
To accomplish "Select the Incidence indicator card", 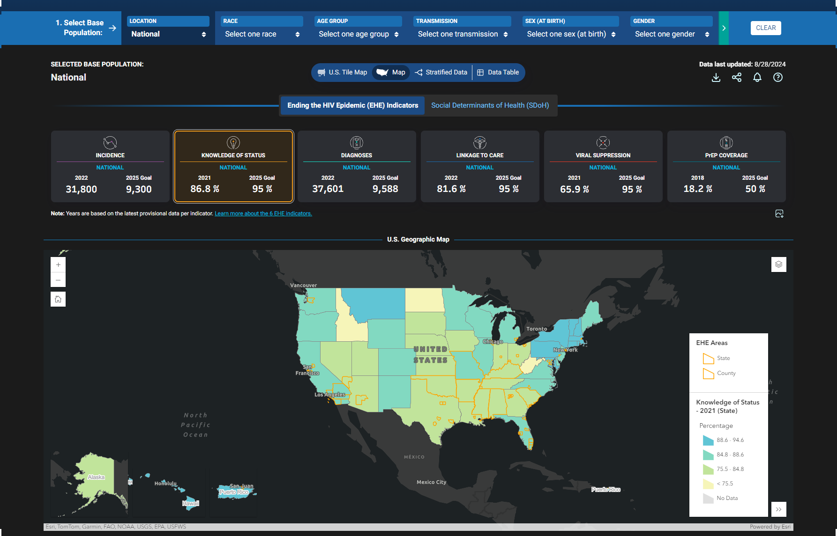I will (x=110, y=166).
